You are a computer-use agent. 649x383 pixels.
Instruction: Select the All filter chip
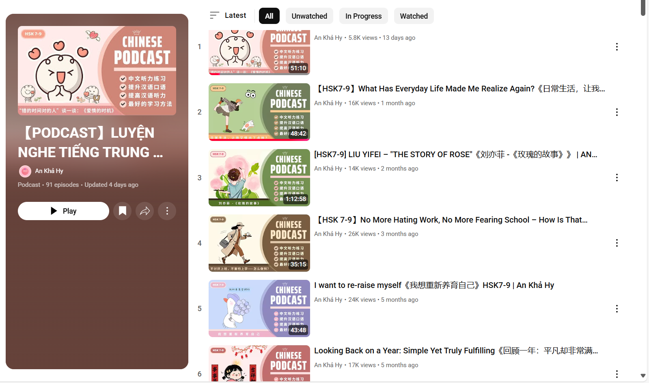269,16
